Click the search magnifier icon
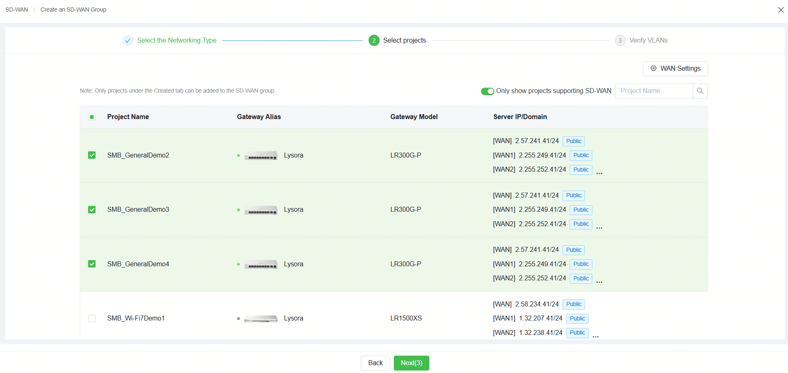This screenshot has width=788, height=373. pos(700,91)
